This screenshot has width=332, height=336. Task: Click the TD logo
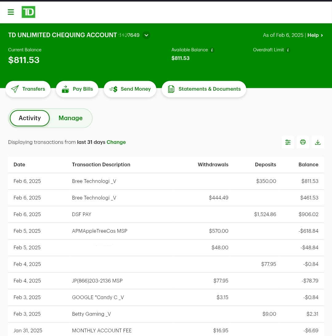[x=28, y=12]
